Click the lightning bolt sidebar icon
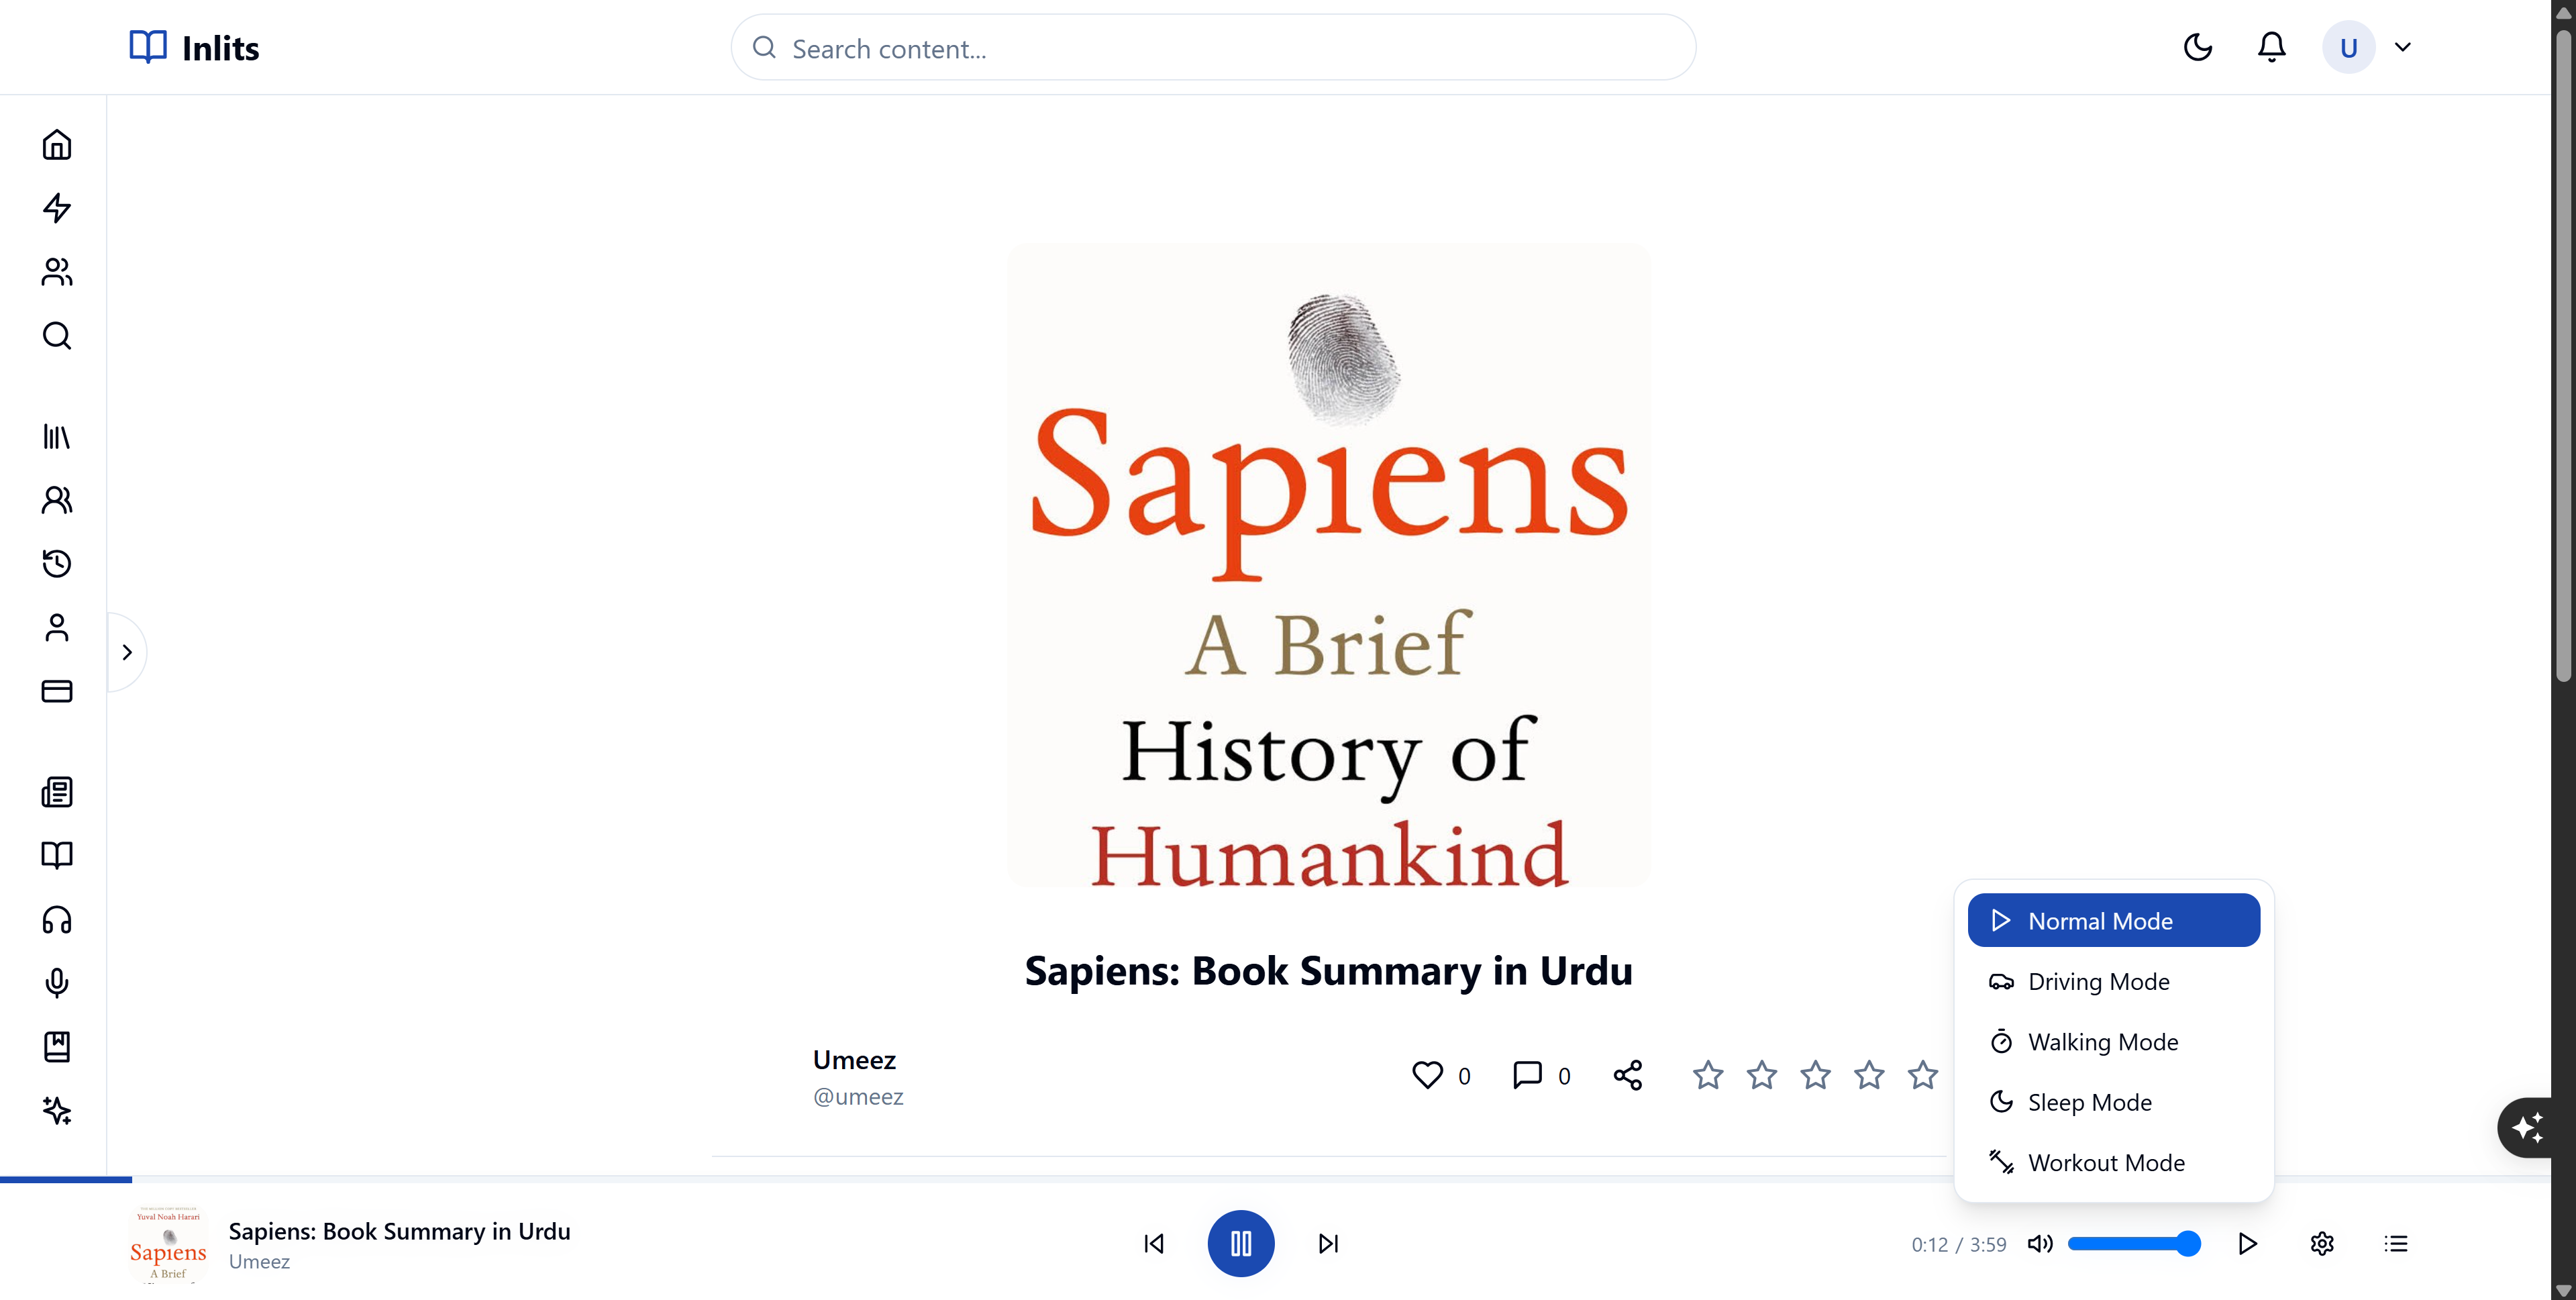 click(x=57, y=208)
